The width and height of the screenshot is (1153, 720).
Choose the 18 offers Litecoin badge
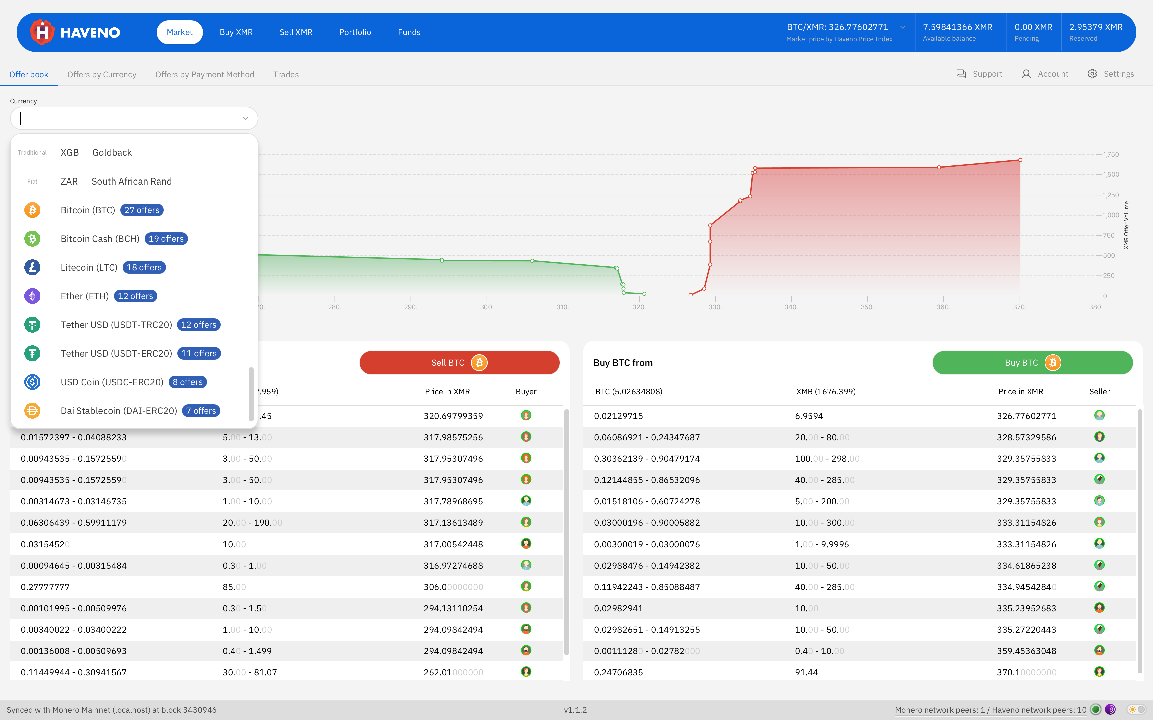144,267
